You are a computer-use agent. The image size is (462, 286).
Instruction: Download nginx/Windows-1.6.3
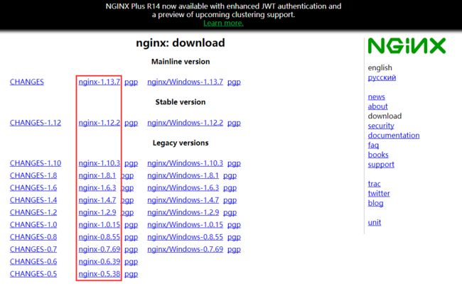(x=183, y=188)
